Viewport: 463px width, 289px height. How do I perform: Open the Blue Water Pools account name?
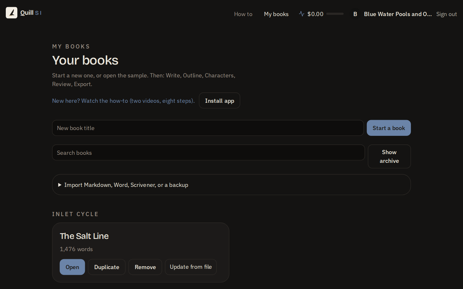pyautogui.click(x=398, y=14)
